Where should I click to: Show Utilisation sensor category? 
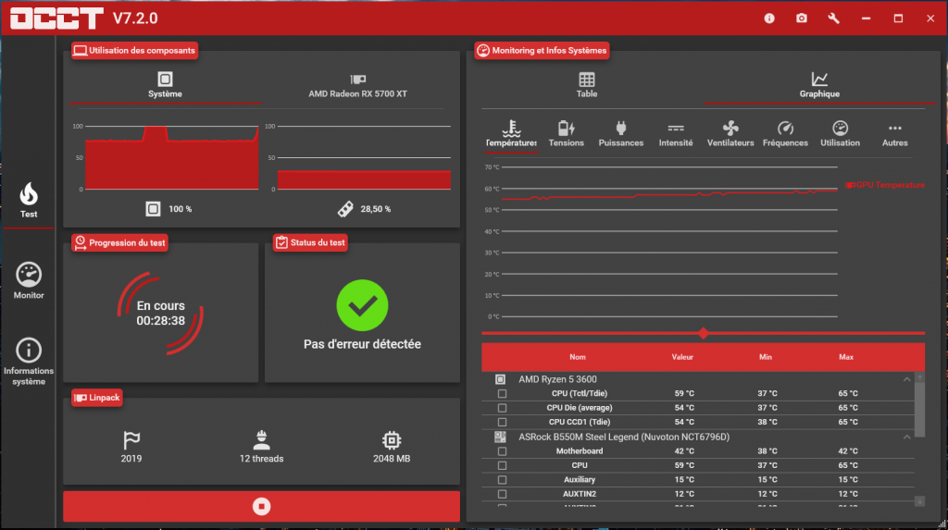click(x=840, y=133)
